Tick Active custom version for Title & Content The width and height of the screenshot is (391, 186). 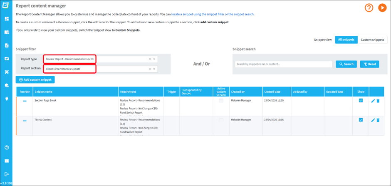(x=221, y=120)
